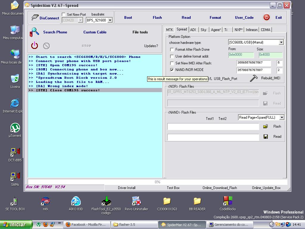Click the top Read toolbar button
The height and width of the screenshot is (229, 305).
(x=186, y=18)
